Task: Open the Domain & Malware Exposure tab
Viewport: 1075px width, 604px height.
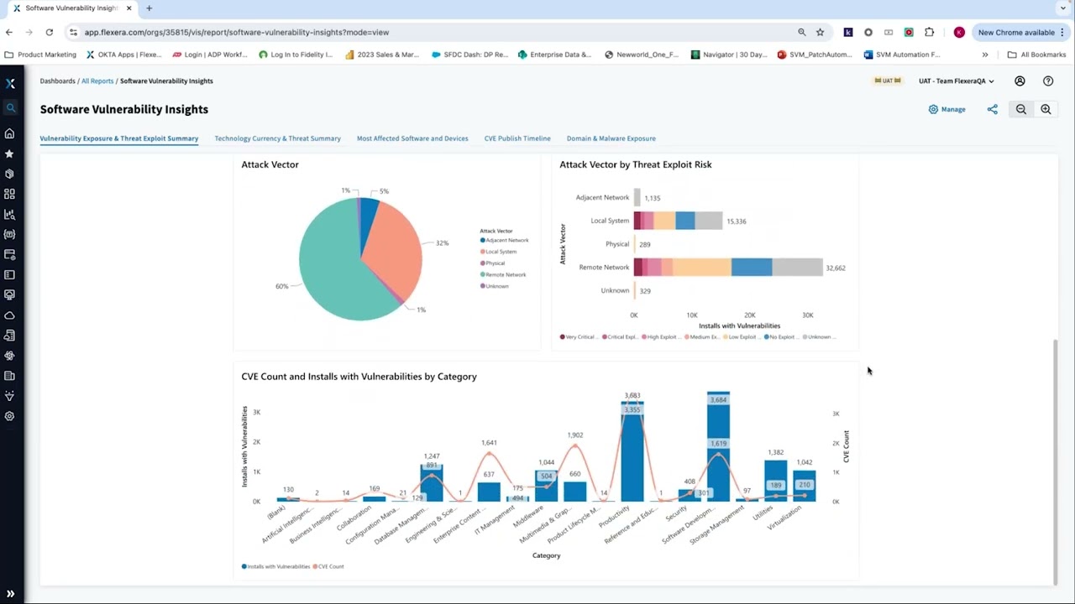Action: (611, 138)
